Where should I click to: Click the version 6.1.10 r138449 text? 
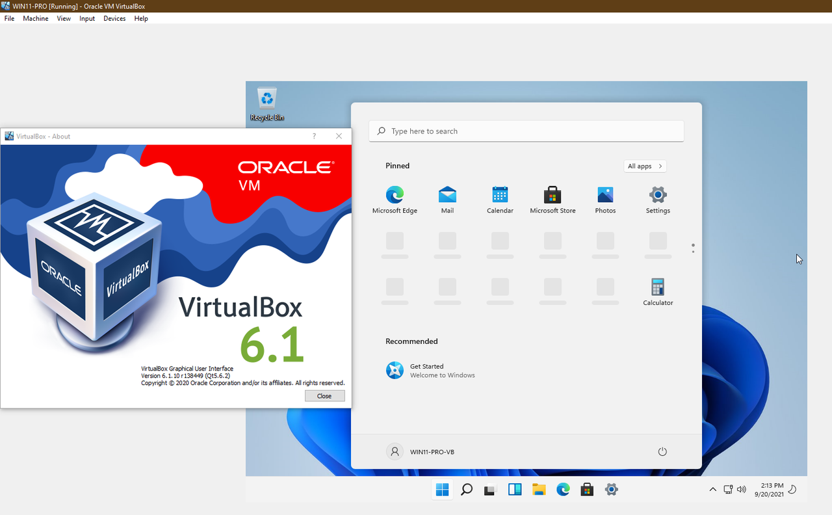click(x=186, y=376)
